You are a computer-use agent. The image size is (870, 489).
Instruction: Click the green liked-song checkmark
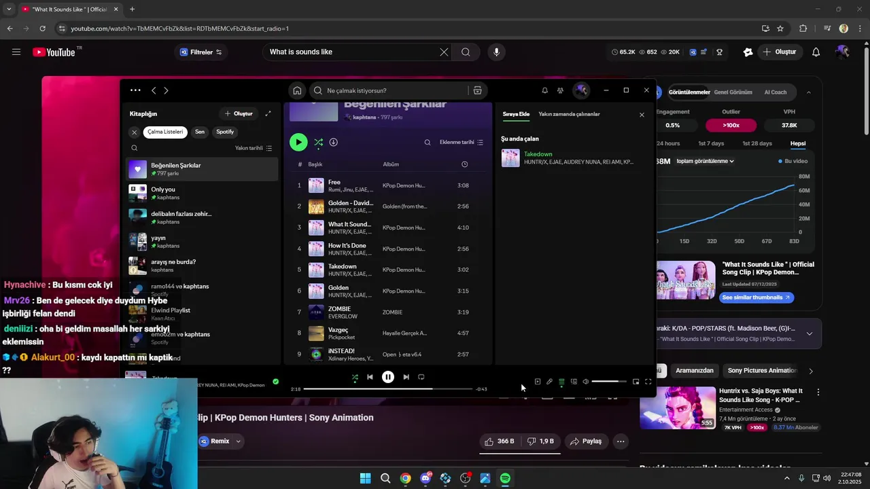pos(275,382)
